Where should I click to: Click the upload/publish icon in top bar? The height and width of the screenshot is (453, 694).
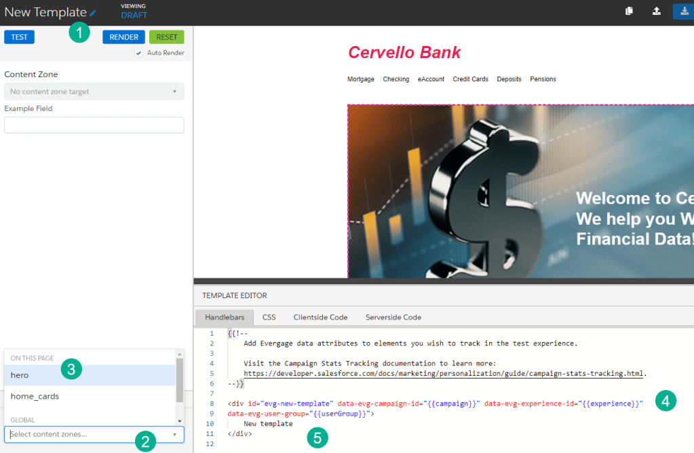pos(657,11)
